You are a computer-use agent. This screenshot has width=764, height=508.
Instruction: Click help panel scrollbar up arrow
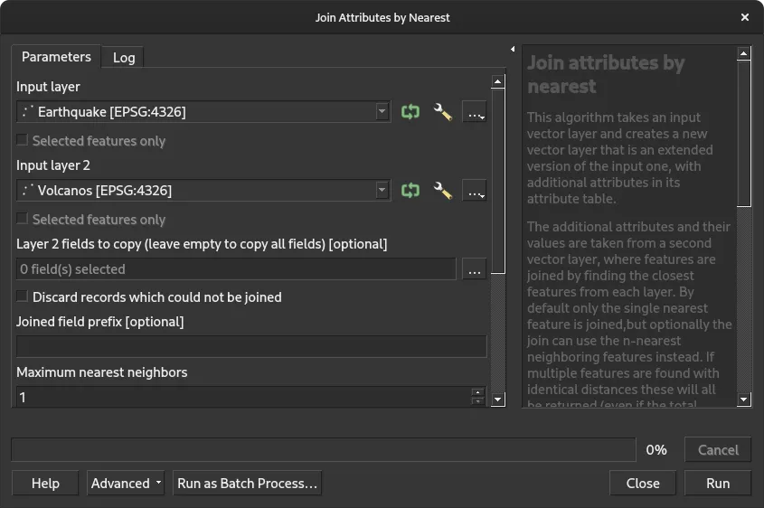743,53
